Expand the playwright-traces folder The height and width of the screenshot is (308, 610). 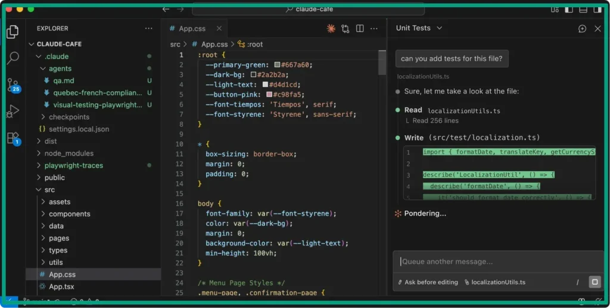[39, 165]
